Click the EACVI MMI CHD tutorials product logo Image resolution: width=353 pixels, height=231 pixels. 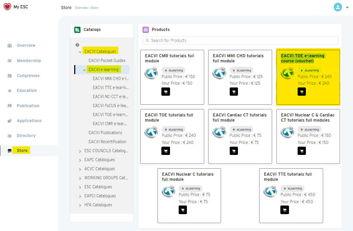coord(219,73)
